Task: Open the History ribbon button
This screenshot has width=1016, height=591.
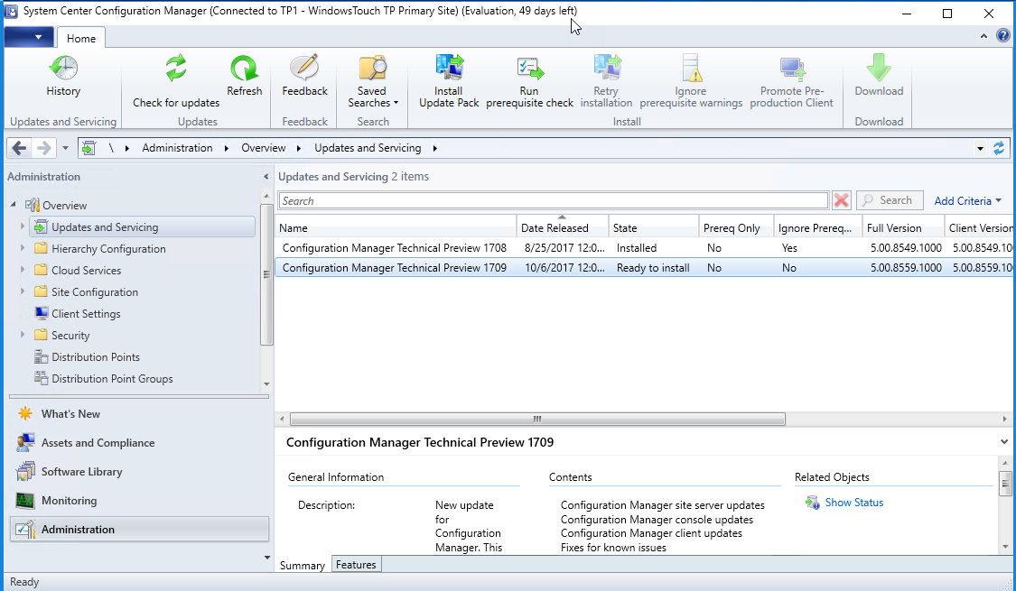Action: tap(63, 76)
